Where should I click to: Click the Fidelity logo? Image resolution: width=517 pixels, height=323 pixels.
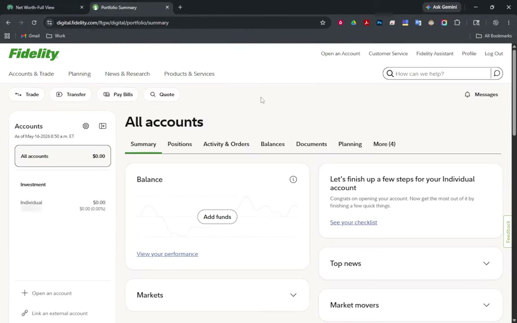[x=34, y=54]
